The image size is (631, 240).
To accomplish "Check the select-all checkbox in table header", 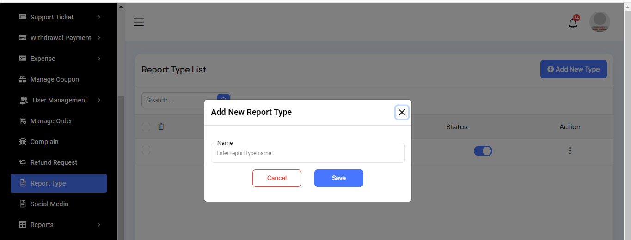I will tap(146, 127).
